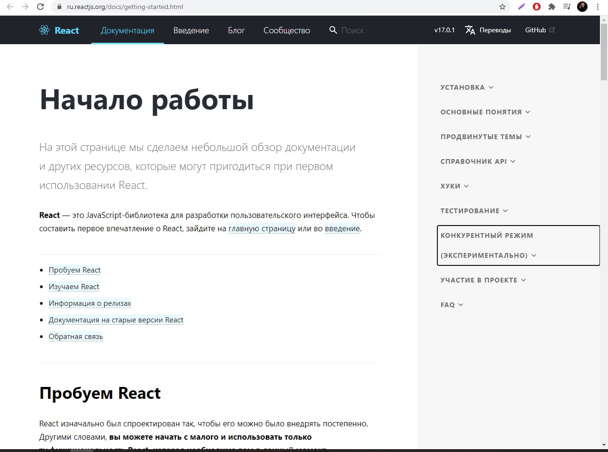Click the translations language icon

point(470,30)
